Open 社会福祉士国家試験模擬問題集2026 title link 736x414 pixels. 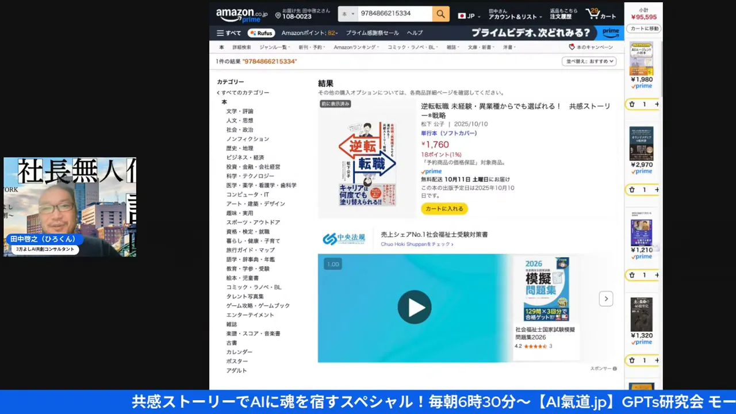tap(545, 333)
